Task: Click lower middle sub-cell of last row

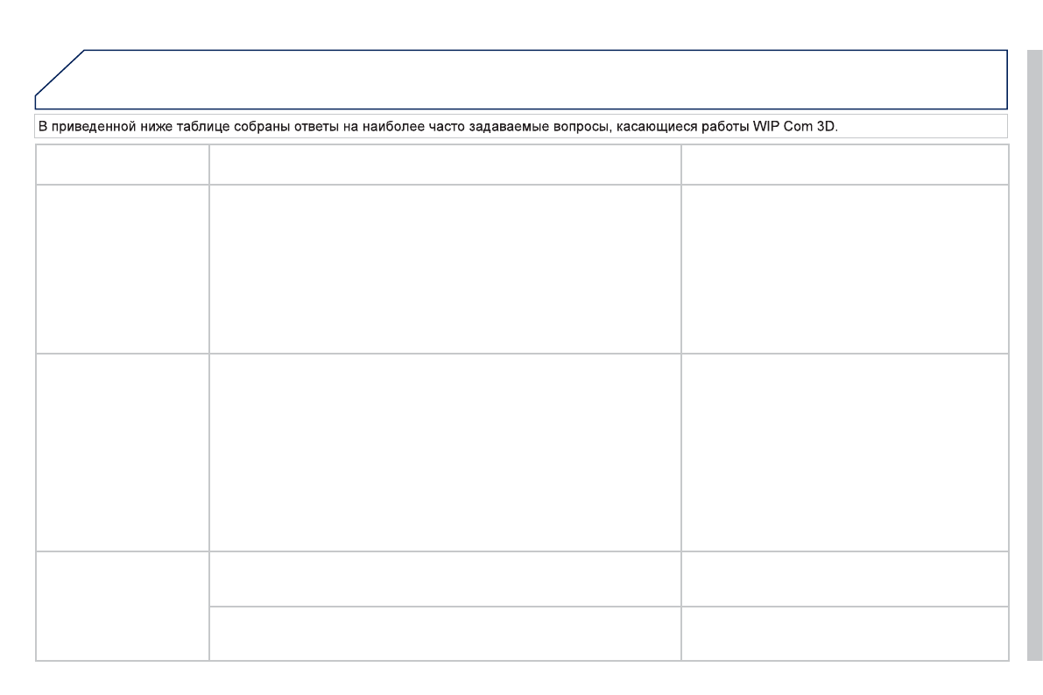Action: (x=445, y=634)
